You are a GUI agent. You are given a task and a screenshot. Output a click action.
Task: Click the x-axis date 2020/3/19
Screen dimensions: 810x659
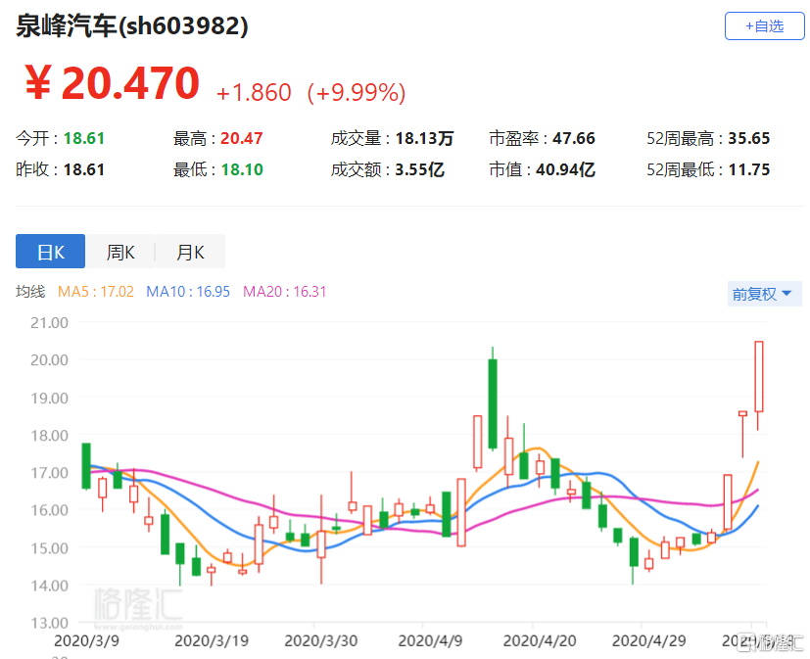(212, 641)
